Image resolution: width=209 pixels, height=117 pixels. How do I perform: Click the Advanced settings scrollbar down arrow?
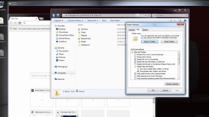tap(179, 78)
